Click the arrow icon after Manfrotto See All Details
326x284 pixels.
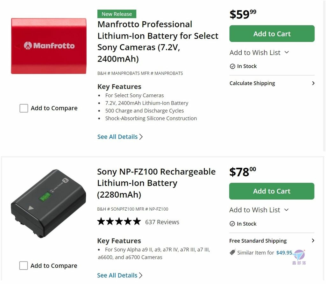(x=141, y=137)
